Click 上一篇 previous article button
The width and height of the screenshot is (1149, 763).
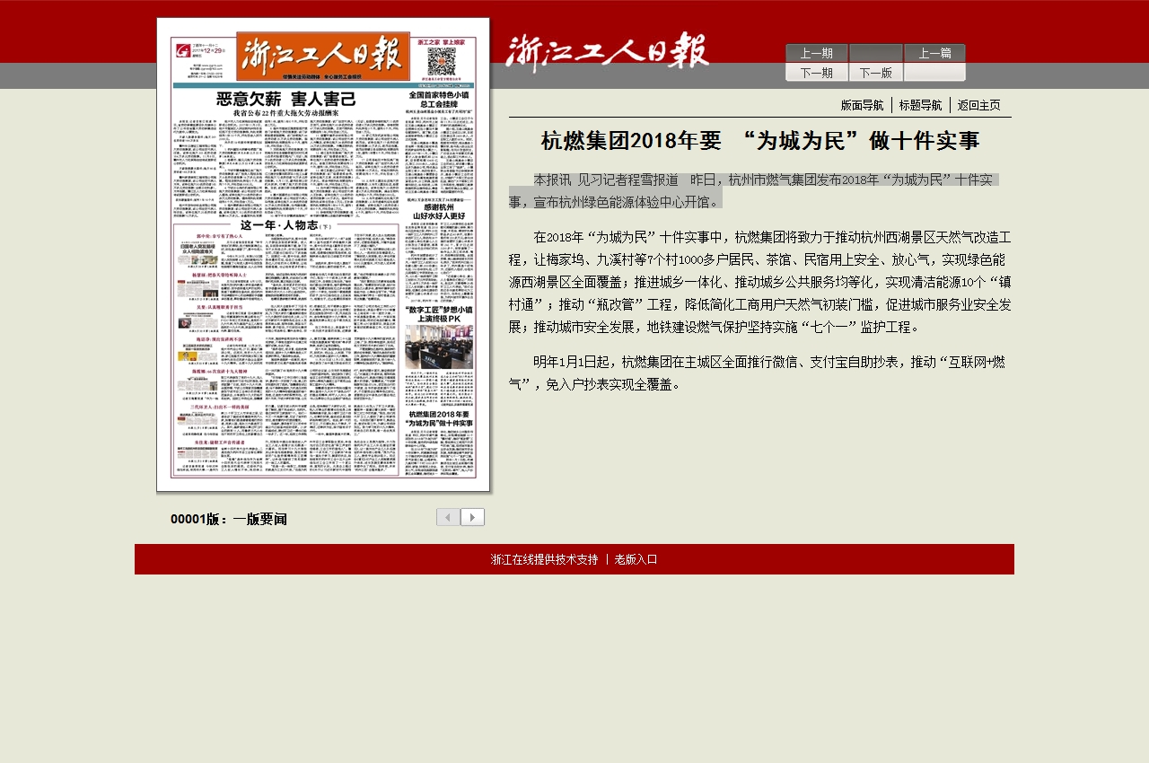pos(934,53)
